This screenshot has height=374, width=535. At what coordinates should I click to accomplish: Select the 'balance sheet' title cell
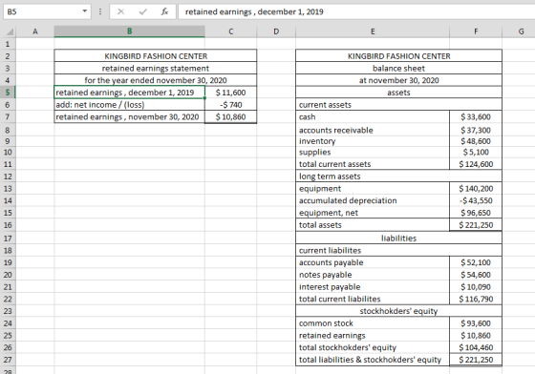click(399, 68)
